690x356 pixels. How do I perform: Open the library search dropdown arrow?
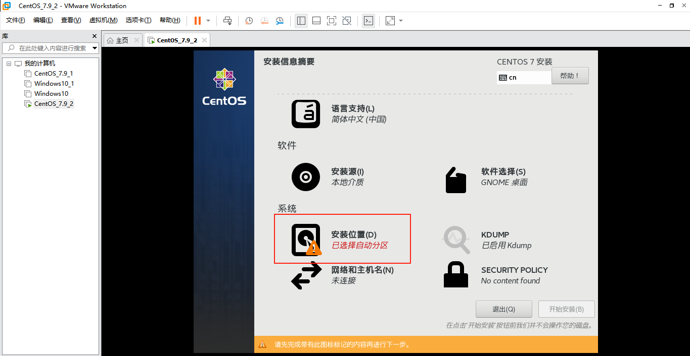pos(95,48)
